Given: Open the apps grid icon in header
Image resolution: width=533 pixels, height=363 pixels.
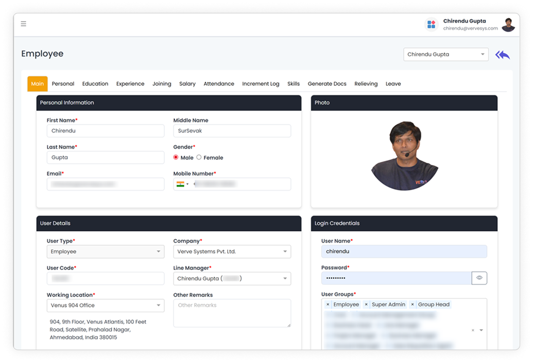Looking at the screenshot, I should 431,25.
